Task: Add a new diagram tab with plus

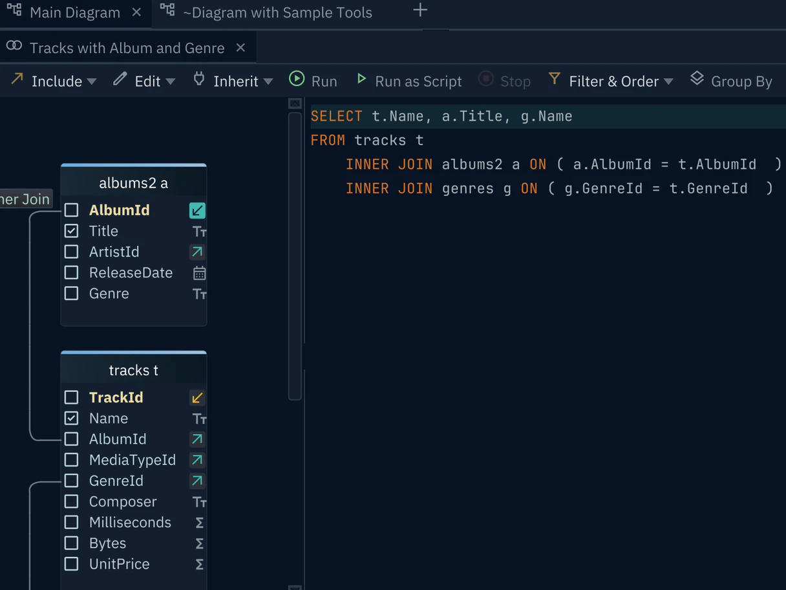Action: pyautogui.click(x=420, y=10)
